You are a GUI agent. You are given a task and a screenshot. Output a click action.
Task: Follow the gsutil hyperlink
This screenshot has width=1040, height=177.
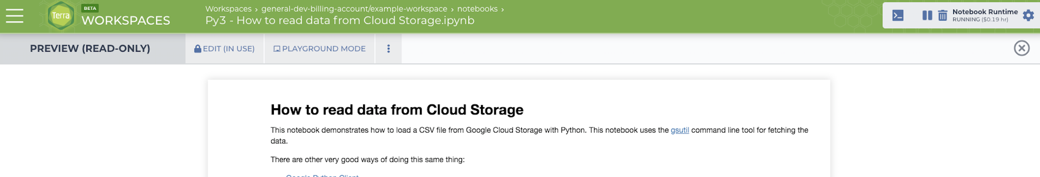[x=679, y=130]
